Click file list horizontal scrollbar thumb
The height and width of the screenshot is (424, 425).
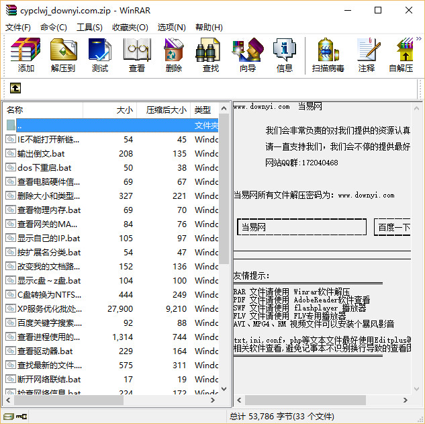point(69,400)
